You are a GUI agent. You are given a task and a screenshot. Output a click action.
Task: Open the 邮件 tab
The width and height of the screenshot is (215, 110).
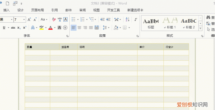tap(69, 10)
